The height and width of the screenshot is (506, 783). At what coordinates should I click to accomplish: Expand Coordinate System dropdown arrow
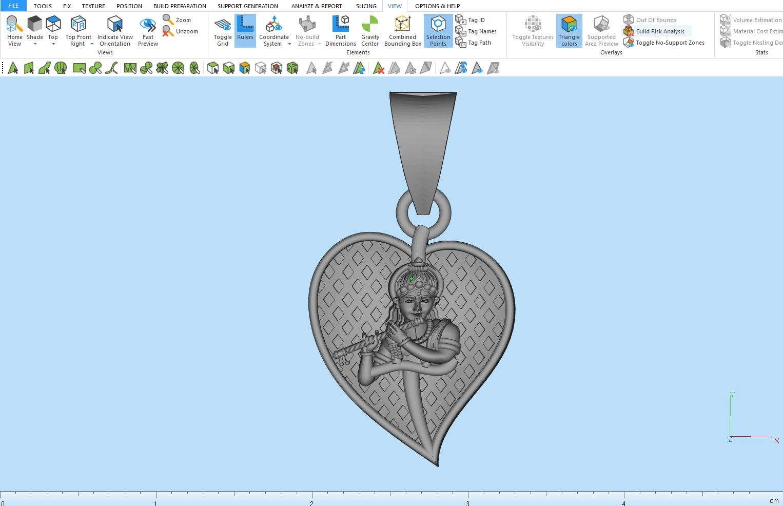tap(289, 44)
